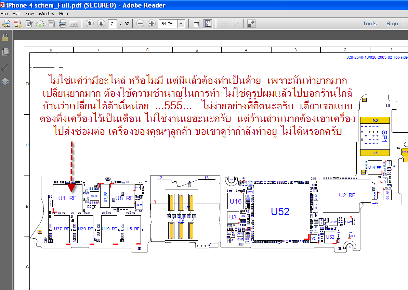Screen dimensions: 408x290
Task: Click the page number input field
Action: coord(112,24)
